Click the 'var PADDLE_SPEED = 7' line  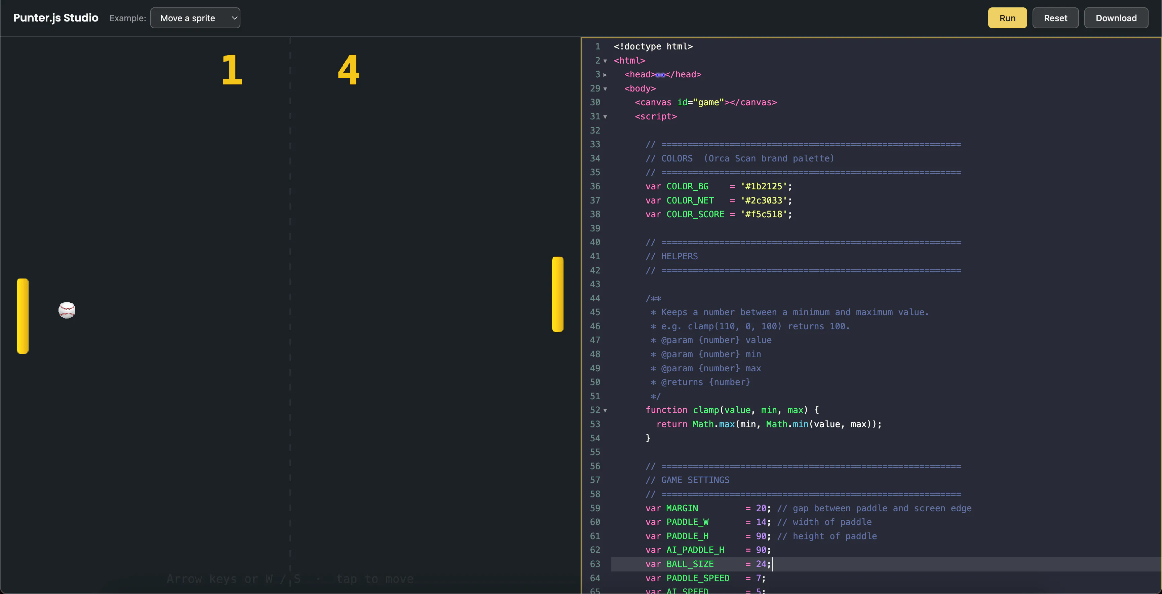[x=705, y=578]
